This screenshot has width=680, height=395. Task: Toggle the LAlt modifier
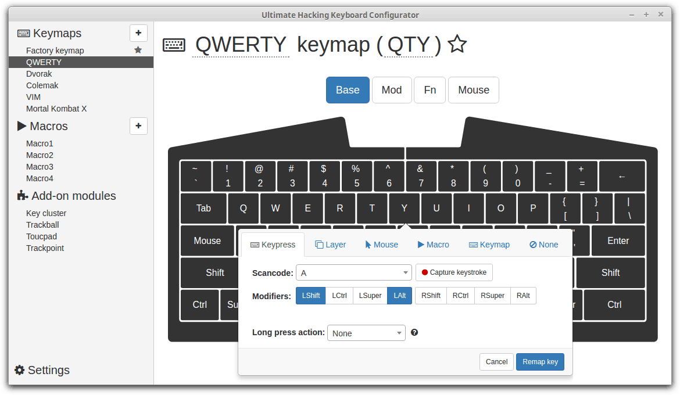399,296
